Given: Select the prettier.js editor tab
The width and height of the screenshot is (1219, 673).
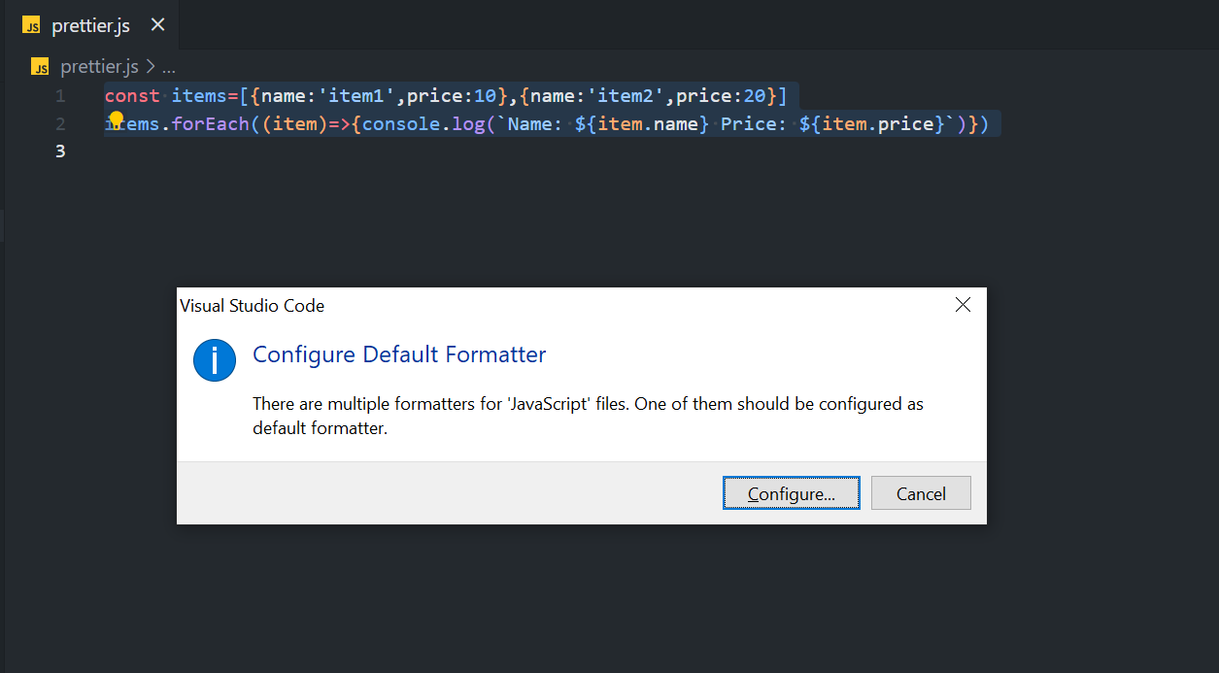Looking at the screenshot, I should tap(89, 25).
